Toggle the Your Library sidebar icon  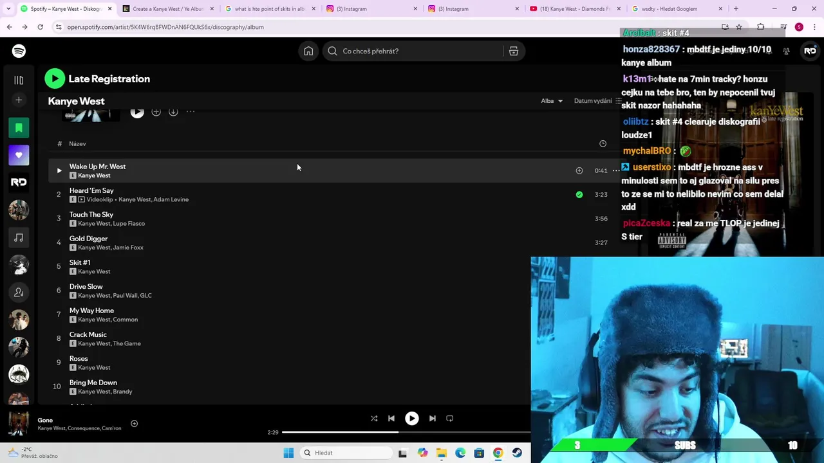19,80
